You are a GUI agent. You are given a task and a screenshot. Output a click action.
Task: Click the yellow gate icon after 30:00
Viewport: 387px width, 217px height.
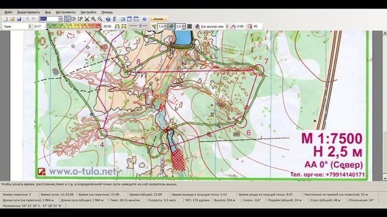click(x=117, y=27)
